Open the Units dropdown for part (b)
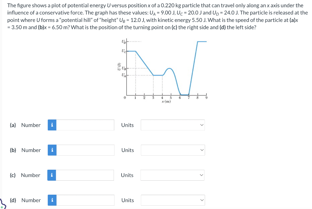The image size is (312, 209). (x=172, y=150)
